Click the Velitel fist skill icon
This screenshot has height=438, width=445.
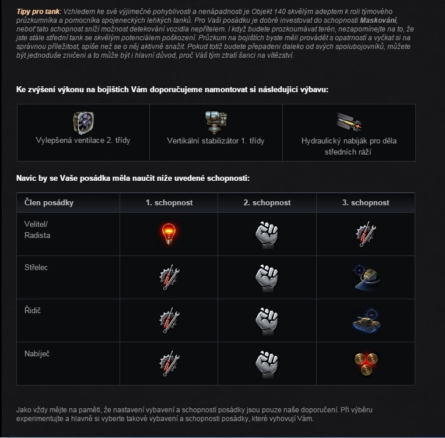(267, 235)
